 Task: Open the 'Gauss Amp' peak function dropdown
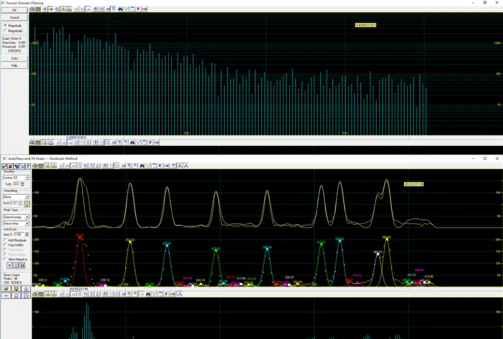[x=16, y=223]
